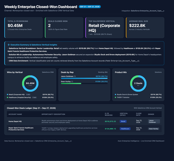Image resolution: width=174 pixels, height=161 pixels.
Task: Click the Retail vertical tag in ledger
Action: point(123,122)
